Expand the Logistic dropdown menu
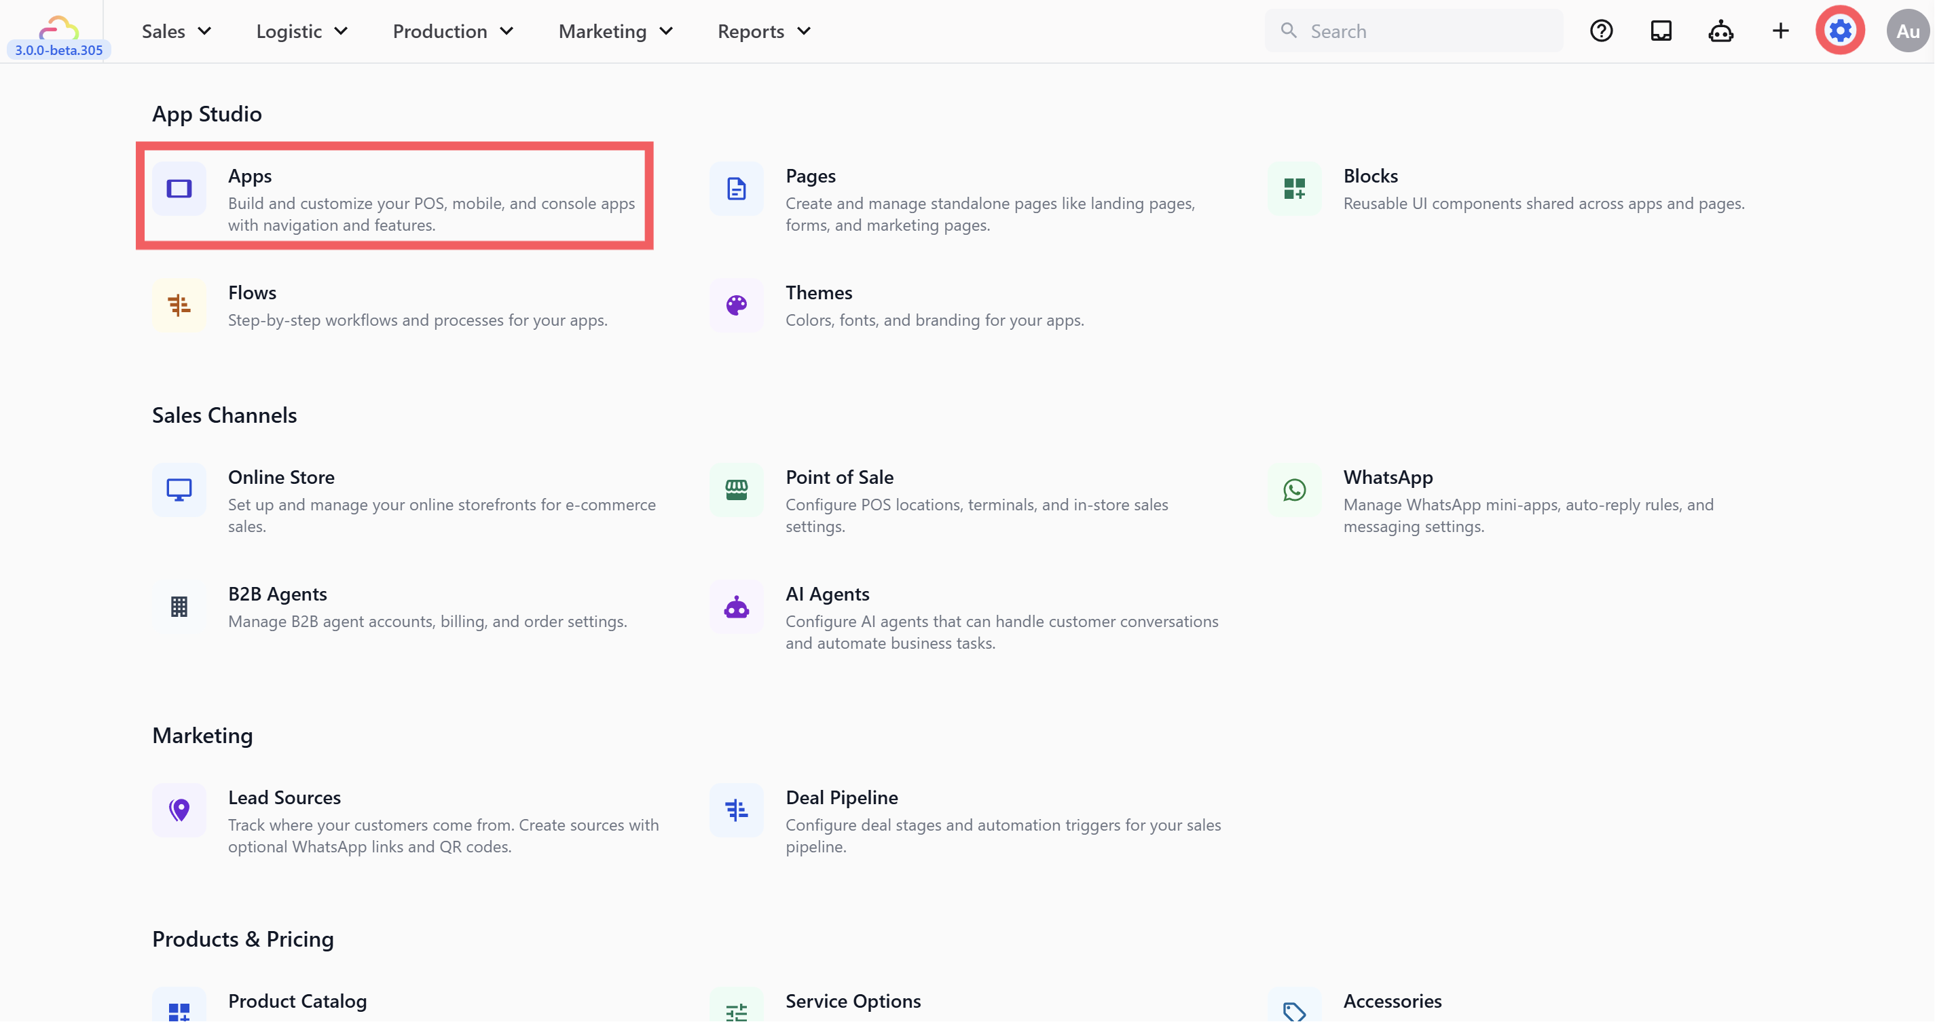 click(302, 31)
